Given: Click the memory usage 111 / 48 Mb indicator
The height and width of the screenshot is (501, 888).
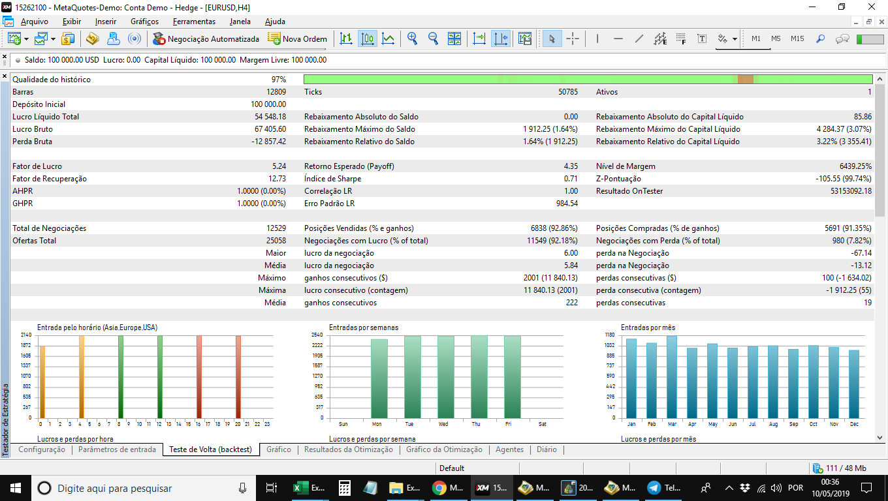Looking at the screenshot, I should coord(839,468).
